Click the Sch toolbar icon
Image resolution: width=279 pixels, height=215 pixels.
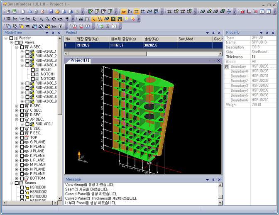pos(54,26)
